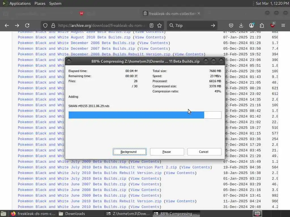Open July 2010 Beta Builds.zip link
This screenshot has height=217, width=290.
[x=72, y=179]
